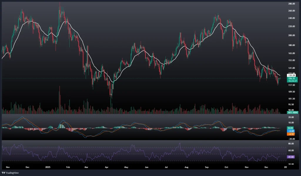This screenshot has height=176, width=301.
Task: Click the 280.00 price axis label
Action: pos(292,4)
